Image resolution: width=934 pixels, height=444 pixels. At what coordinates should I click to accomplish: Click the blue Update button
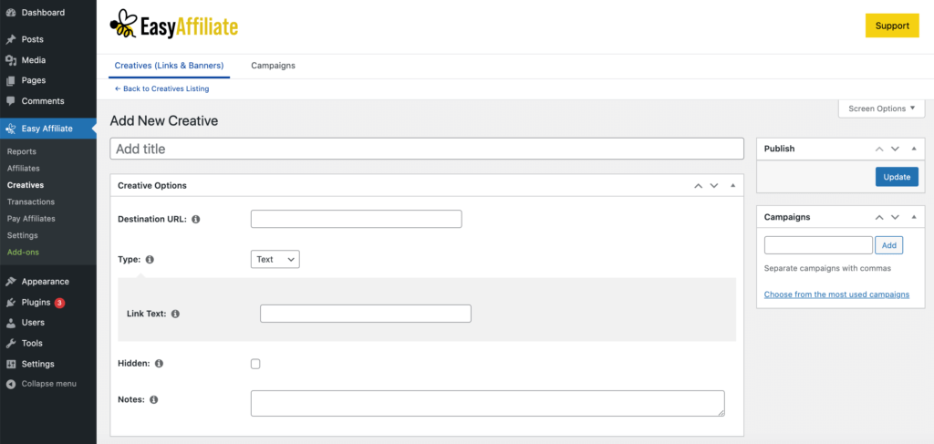point(897,177)
